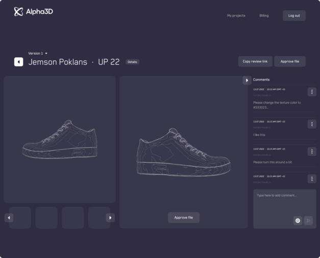Open options menu for 'I like this' comment
The image size is (320, 258).
(x=312, y=124)
